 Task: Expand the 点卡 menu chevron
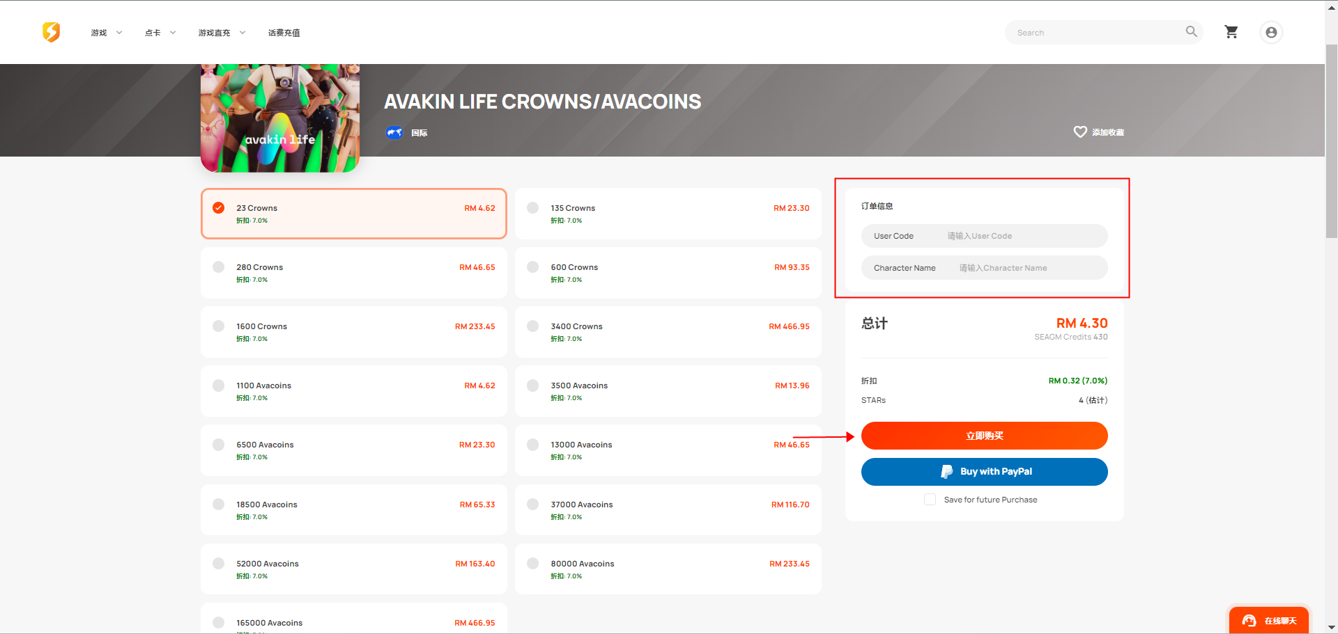click(x=173, y=33)
